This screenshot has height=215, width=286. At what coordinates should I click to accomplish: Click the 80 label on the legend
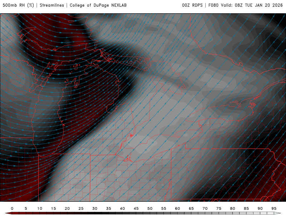[x=233, y=209]
